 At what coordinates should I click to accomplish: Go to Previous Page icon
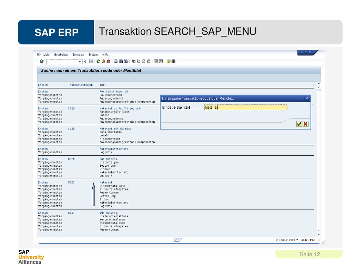tap(139, 61)
